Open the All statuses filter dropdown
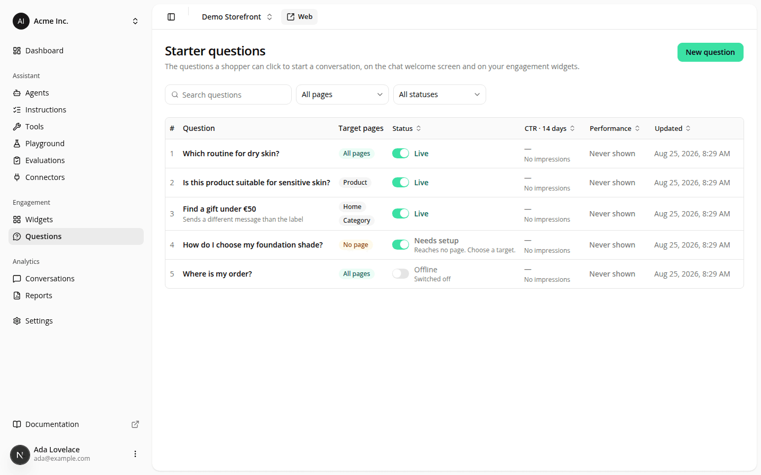The height and width of the screenshot is (475, 761). tap(440, 94)
